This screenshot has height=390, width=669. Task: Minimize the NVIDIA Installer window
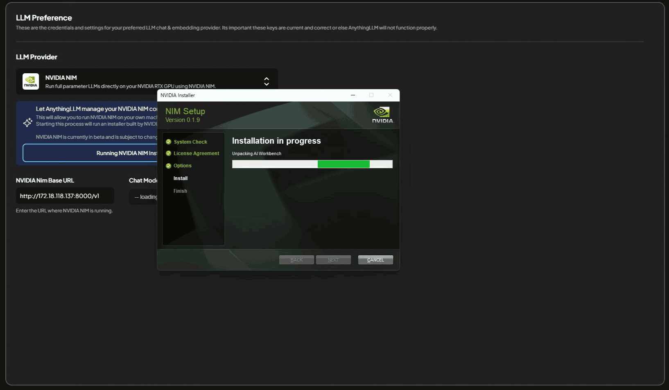point(353,95)
